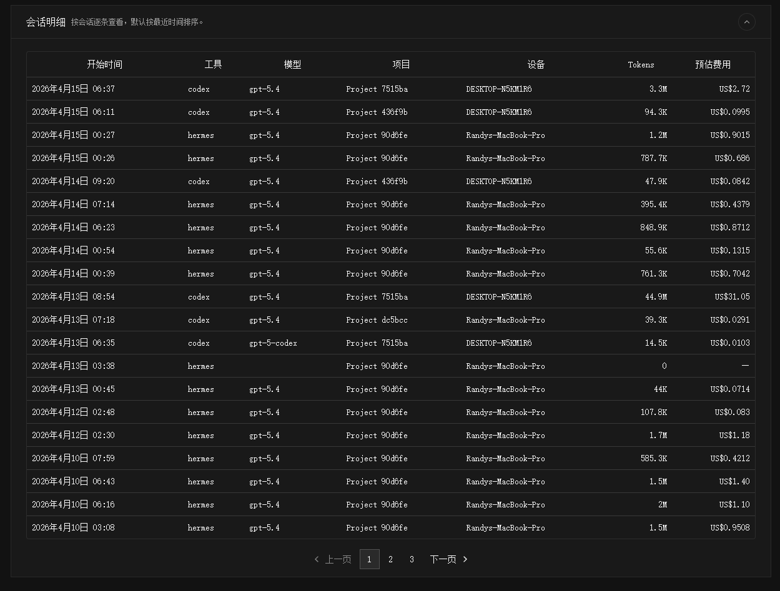The width and height of the screenshot is (780, 591).
Task: Click the 94.3K tokens value
Action: (656, 112)
